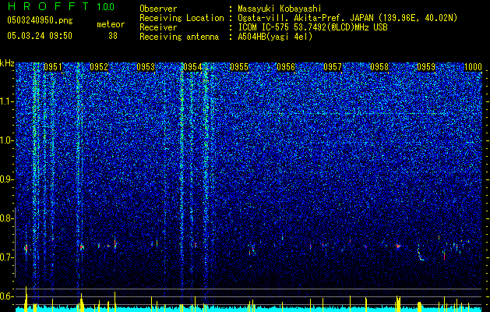
Task: Select the ICOM IC-575 53.7492 MHz receiver text
Action: click(312, 27)
